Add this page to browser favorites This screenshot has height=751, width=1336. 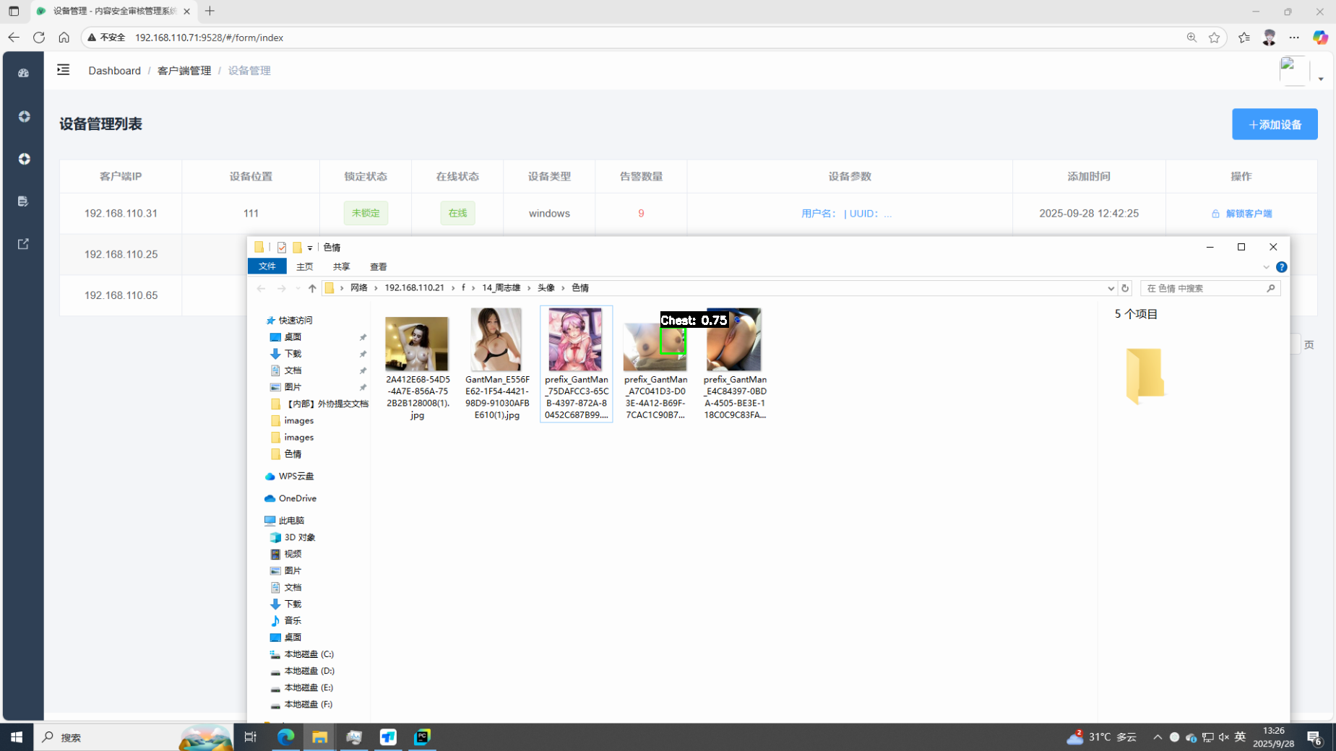pos(1214,38)
